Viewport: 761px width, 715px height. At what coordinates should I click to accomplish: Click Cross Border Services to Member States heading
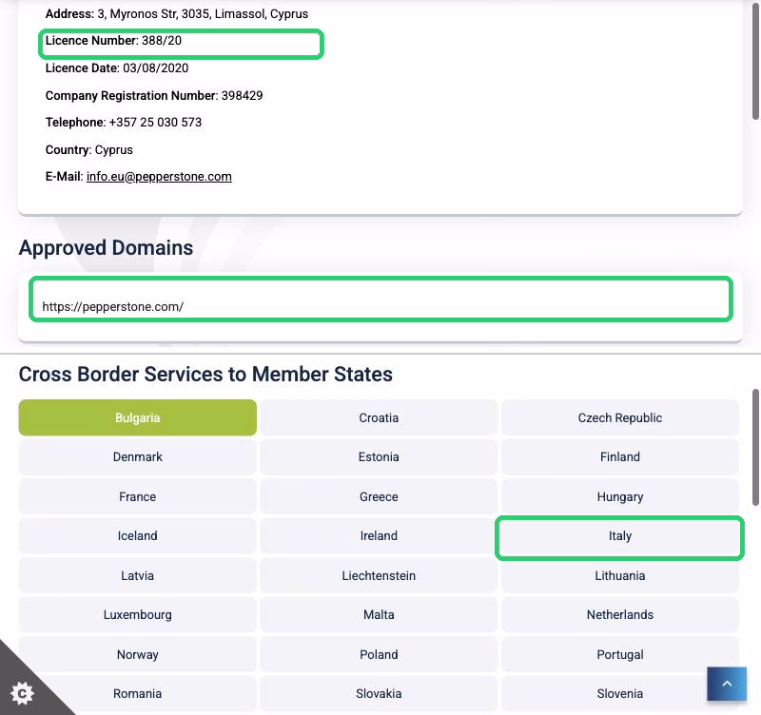[x=205, y=375]
